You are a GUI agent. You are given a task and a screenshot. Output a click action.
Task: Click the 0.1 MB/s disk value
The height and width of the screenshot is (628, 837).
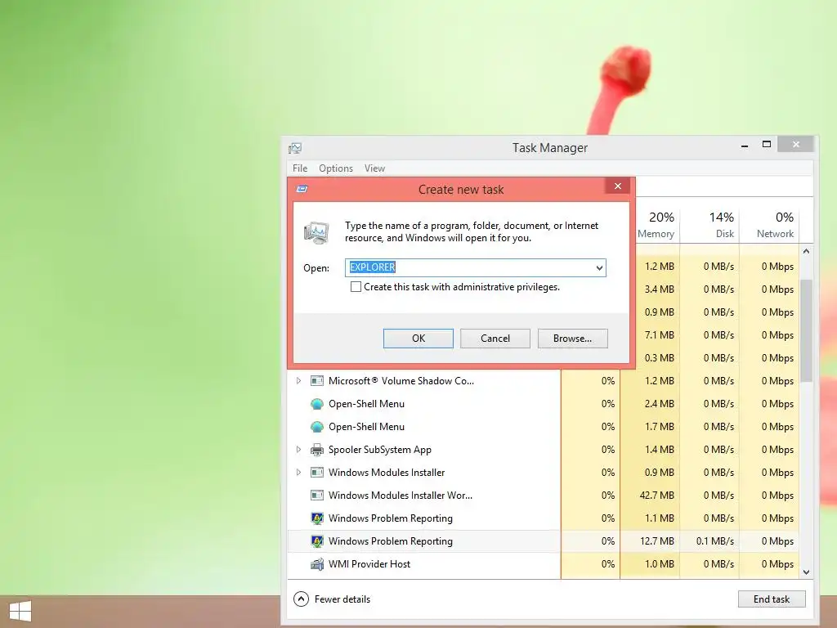[714, 541]
